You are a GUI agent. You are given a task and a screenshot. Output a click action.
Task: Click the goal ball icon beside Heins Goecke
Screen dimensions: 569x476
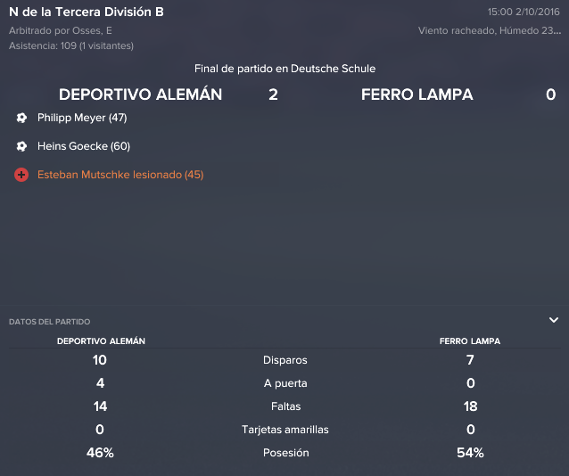(x=21, y=146)
